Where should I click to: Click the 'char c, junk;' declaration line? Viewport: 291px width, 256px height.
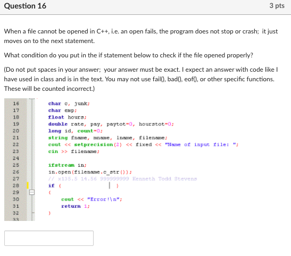click(69, 104)
